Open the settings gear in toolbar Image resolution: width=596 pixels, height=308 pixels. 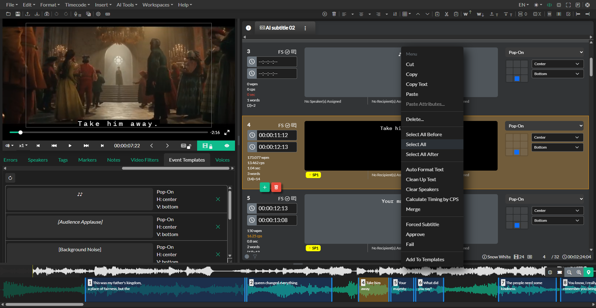[x=98, y=14]
